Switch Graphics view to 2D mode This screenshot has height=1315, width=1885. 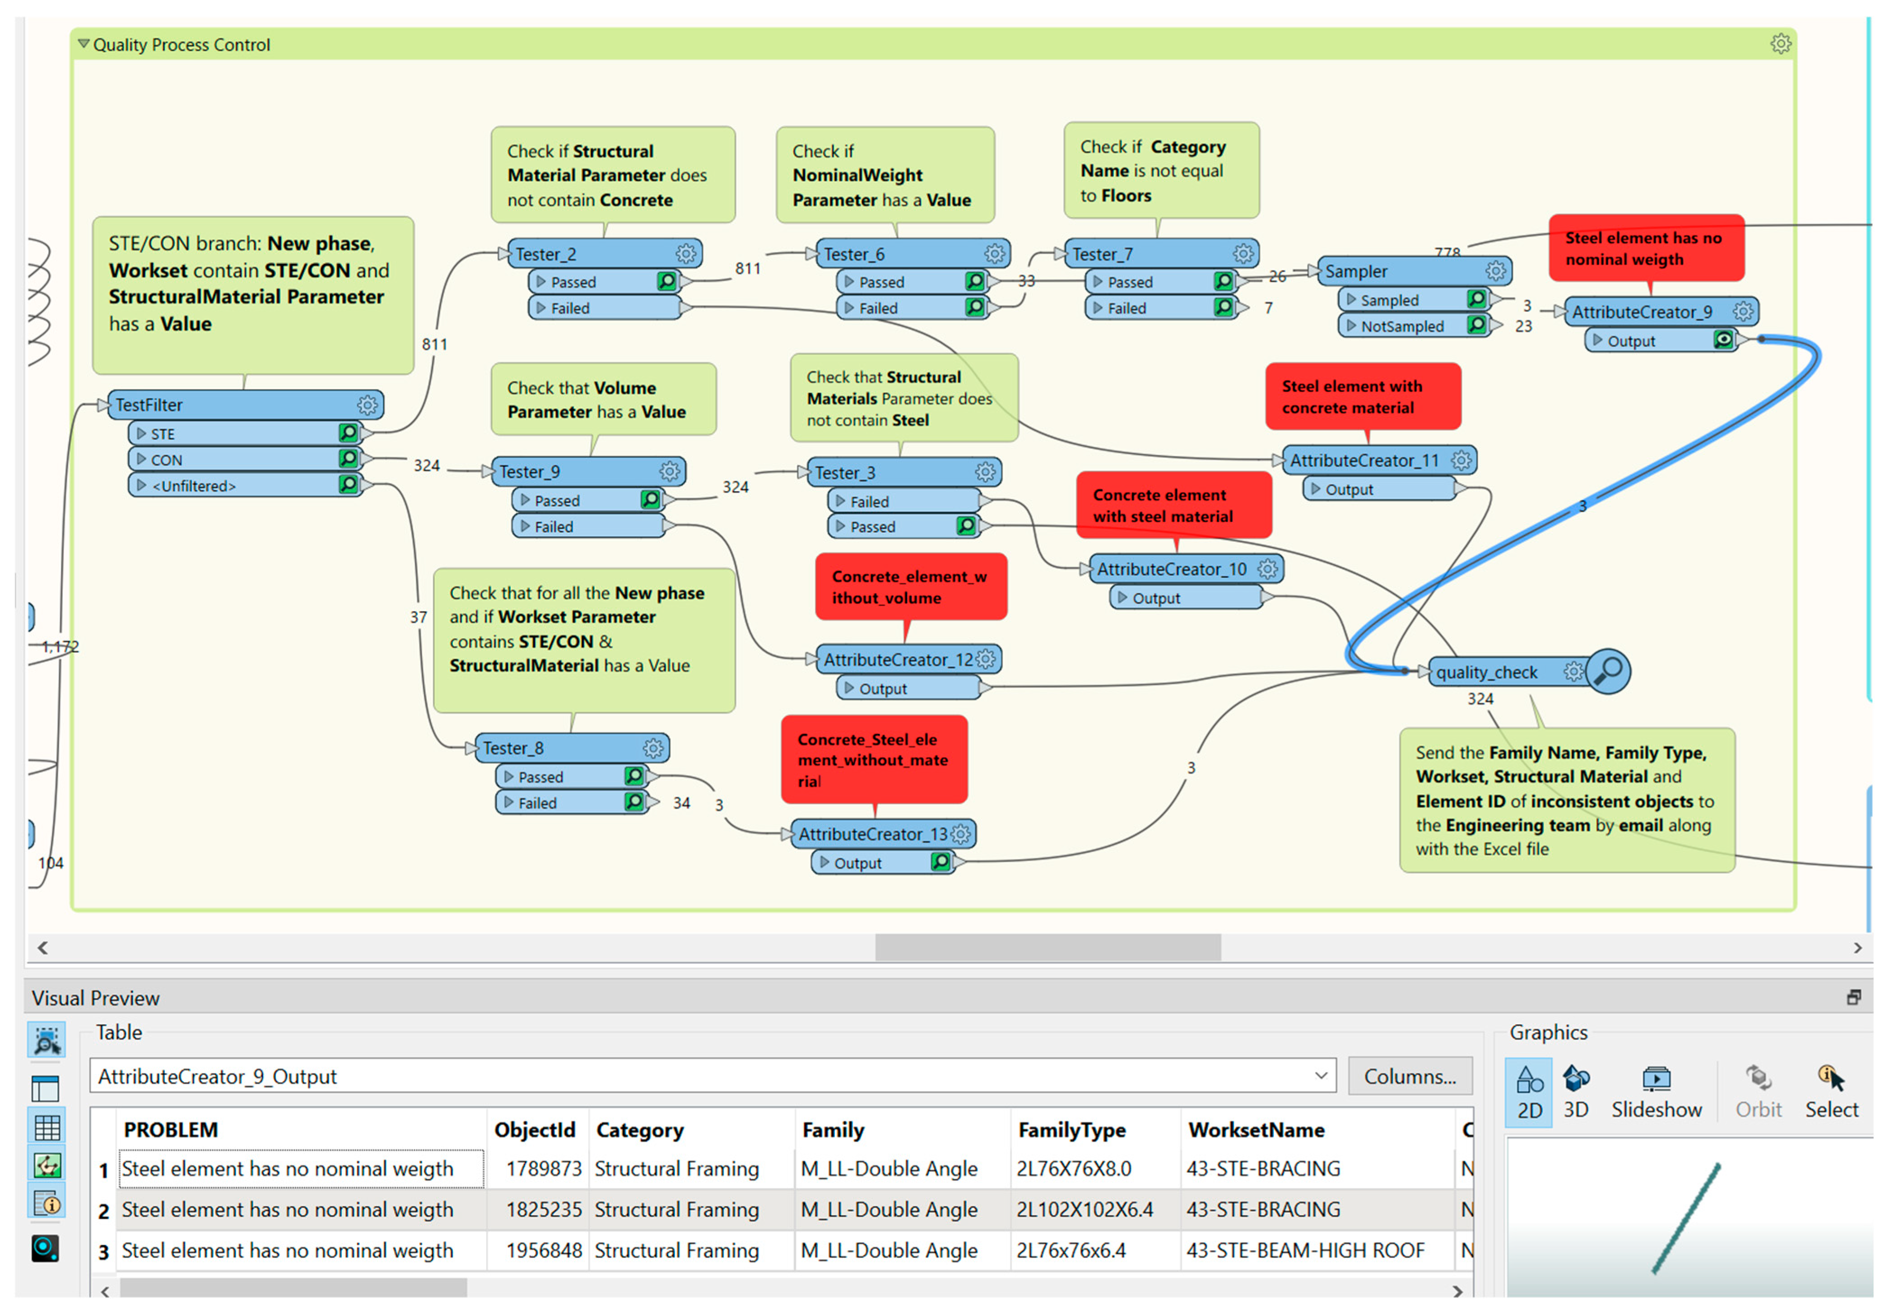[1529, 1092]
